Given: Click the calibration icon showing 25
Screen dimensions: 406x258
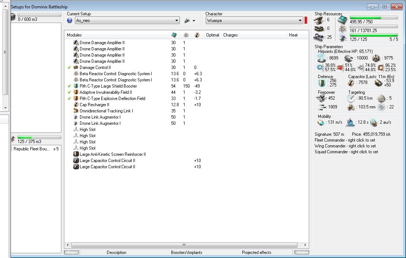Looking at the screenshot, I should [319, 37].
